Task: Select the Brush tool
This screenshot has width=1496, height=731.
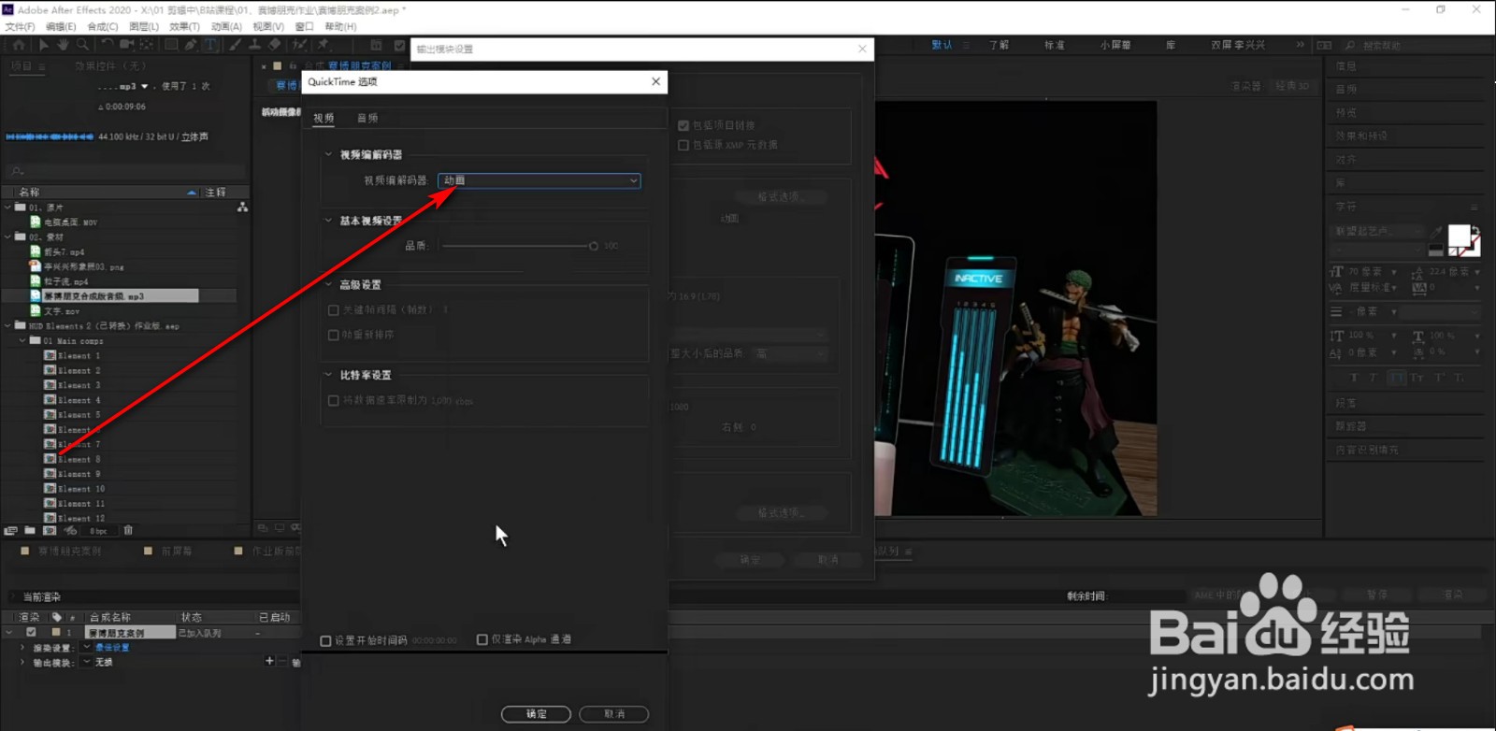Action: [x=236, y=45]
